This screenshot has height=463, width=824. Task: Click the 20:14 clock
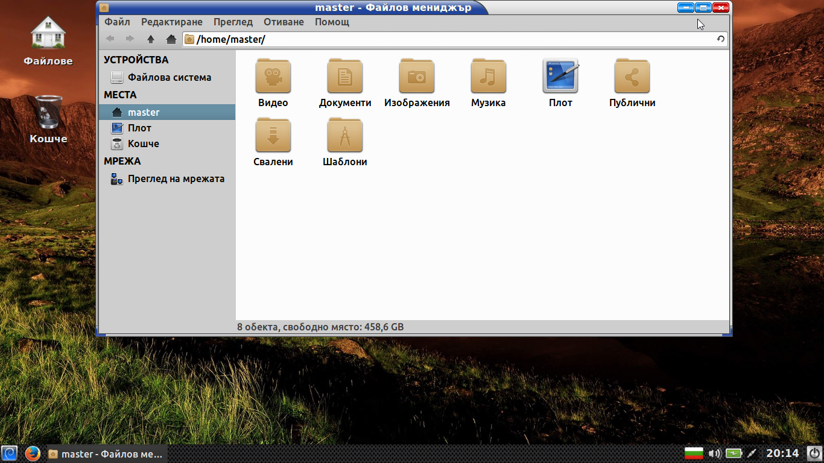click(782, 453)
